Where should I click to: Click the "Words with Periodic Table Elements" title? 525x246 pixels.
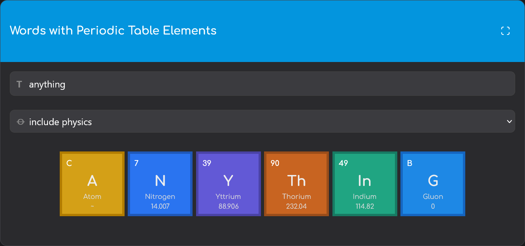[113, 31]
